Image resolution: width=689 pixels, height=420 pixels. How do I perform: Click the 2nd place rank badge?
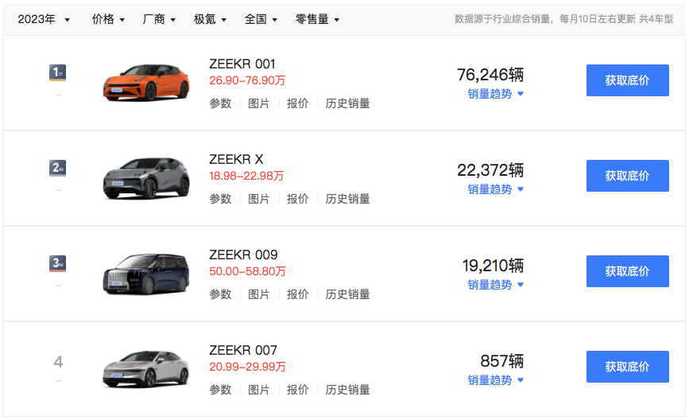pos(57,168)
